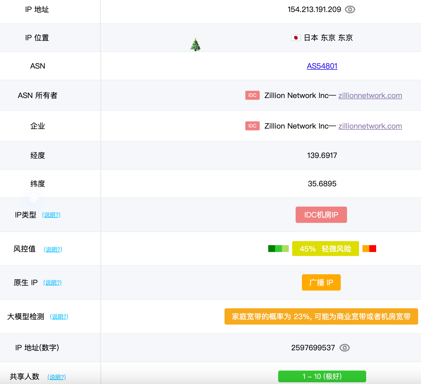Open the 说明 help link for 风控值
This screenshot has height=384, width=421.
pos(53,249)
